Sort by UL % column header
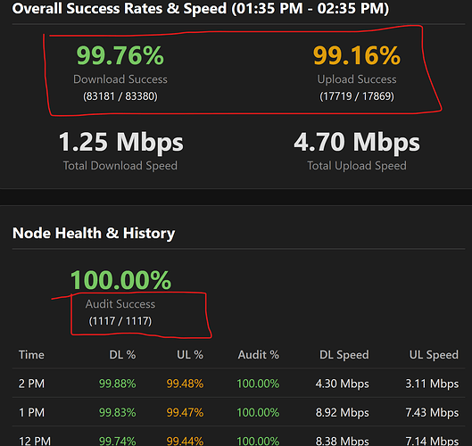 click(x=190, y=355)
